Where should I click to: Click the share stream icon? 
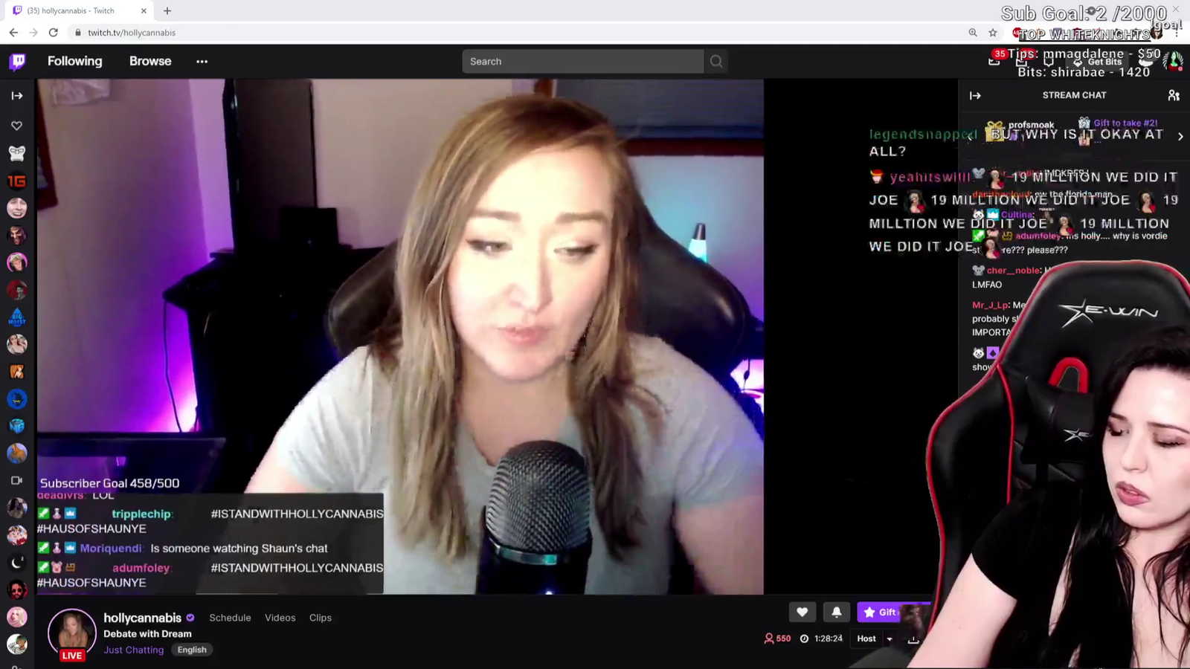pyautogui.click(x=913, y=639)
